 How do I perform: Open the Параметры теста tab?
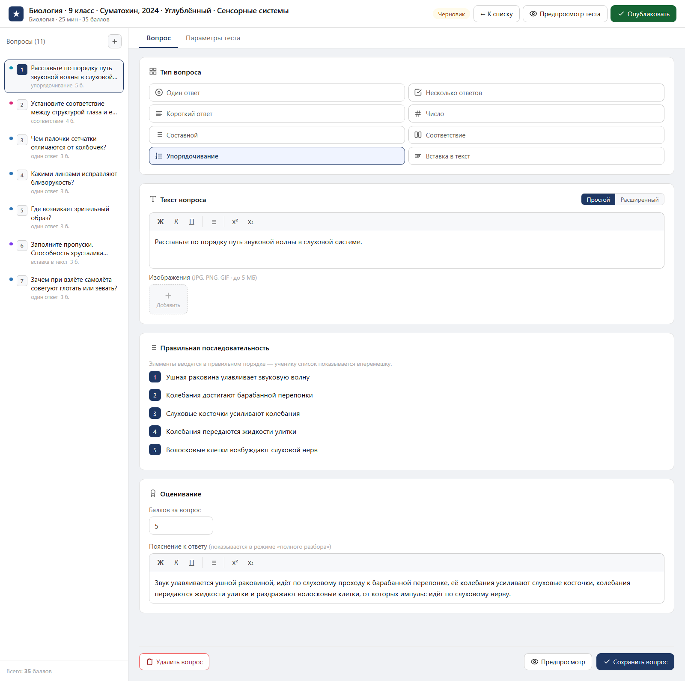click(213, 38)
